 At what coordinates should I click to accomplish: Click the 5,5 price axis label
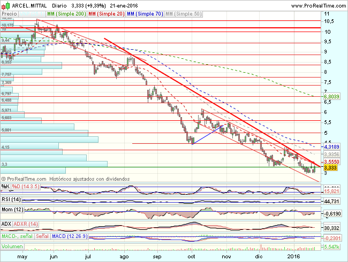pos(328,122)
